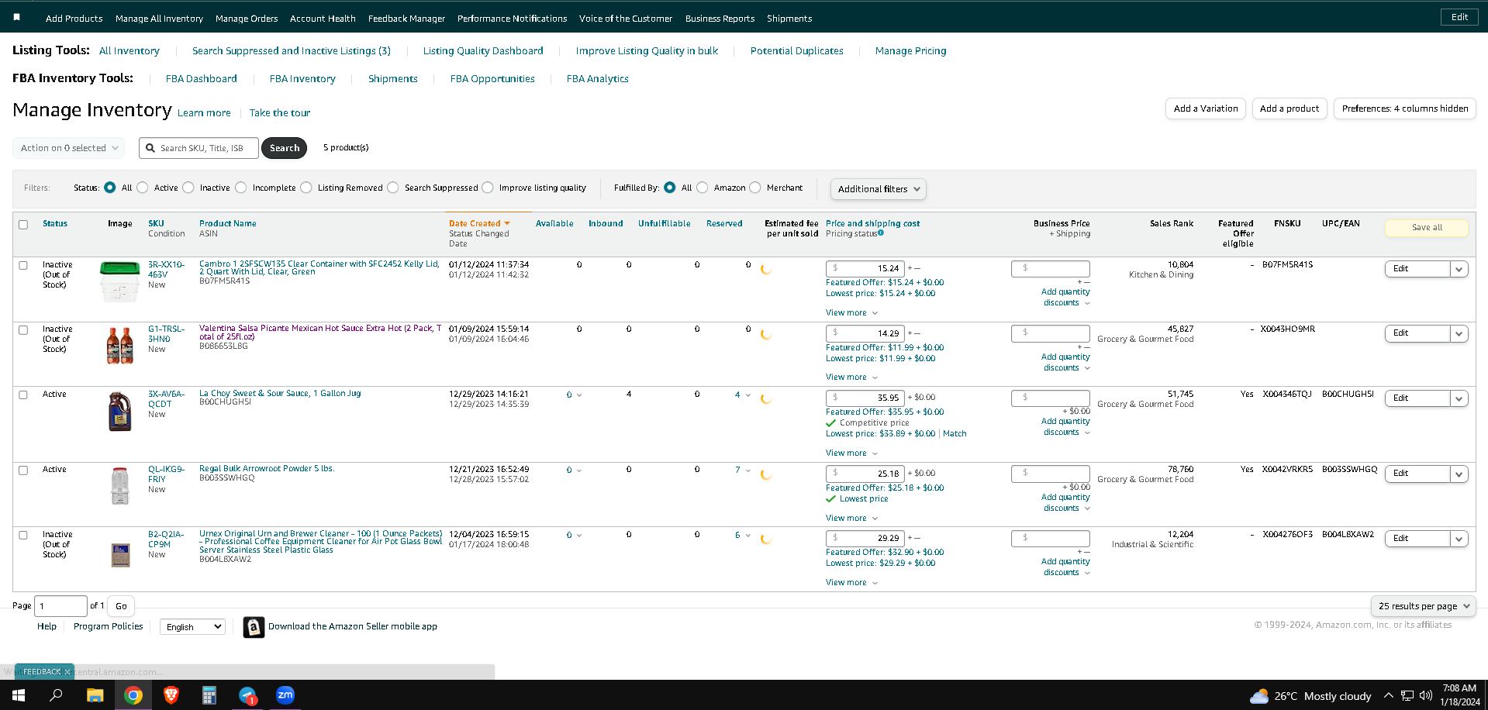Click the Search SKU, Title, ISBN field
Screen dimensions: 1488x710
[199, 148]
